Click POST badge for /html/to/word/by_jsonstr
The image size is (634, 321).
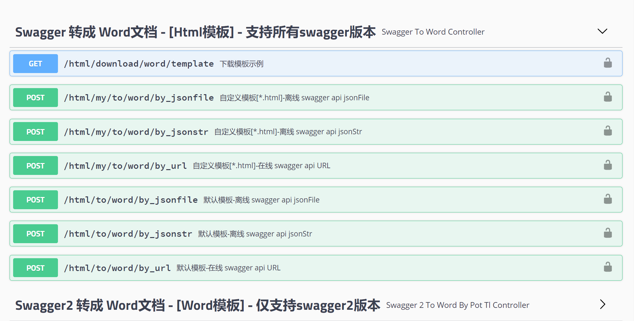(x=36, y=234)
